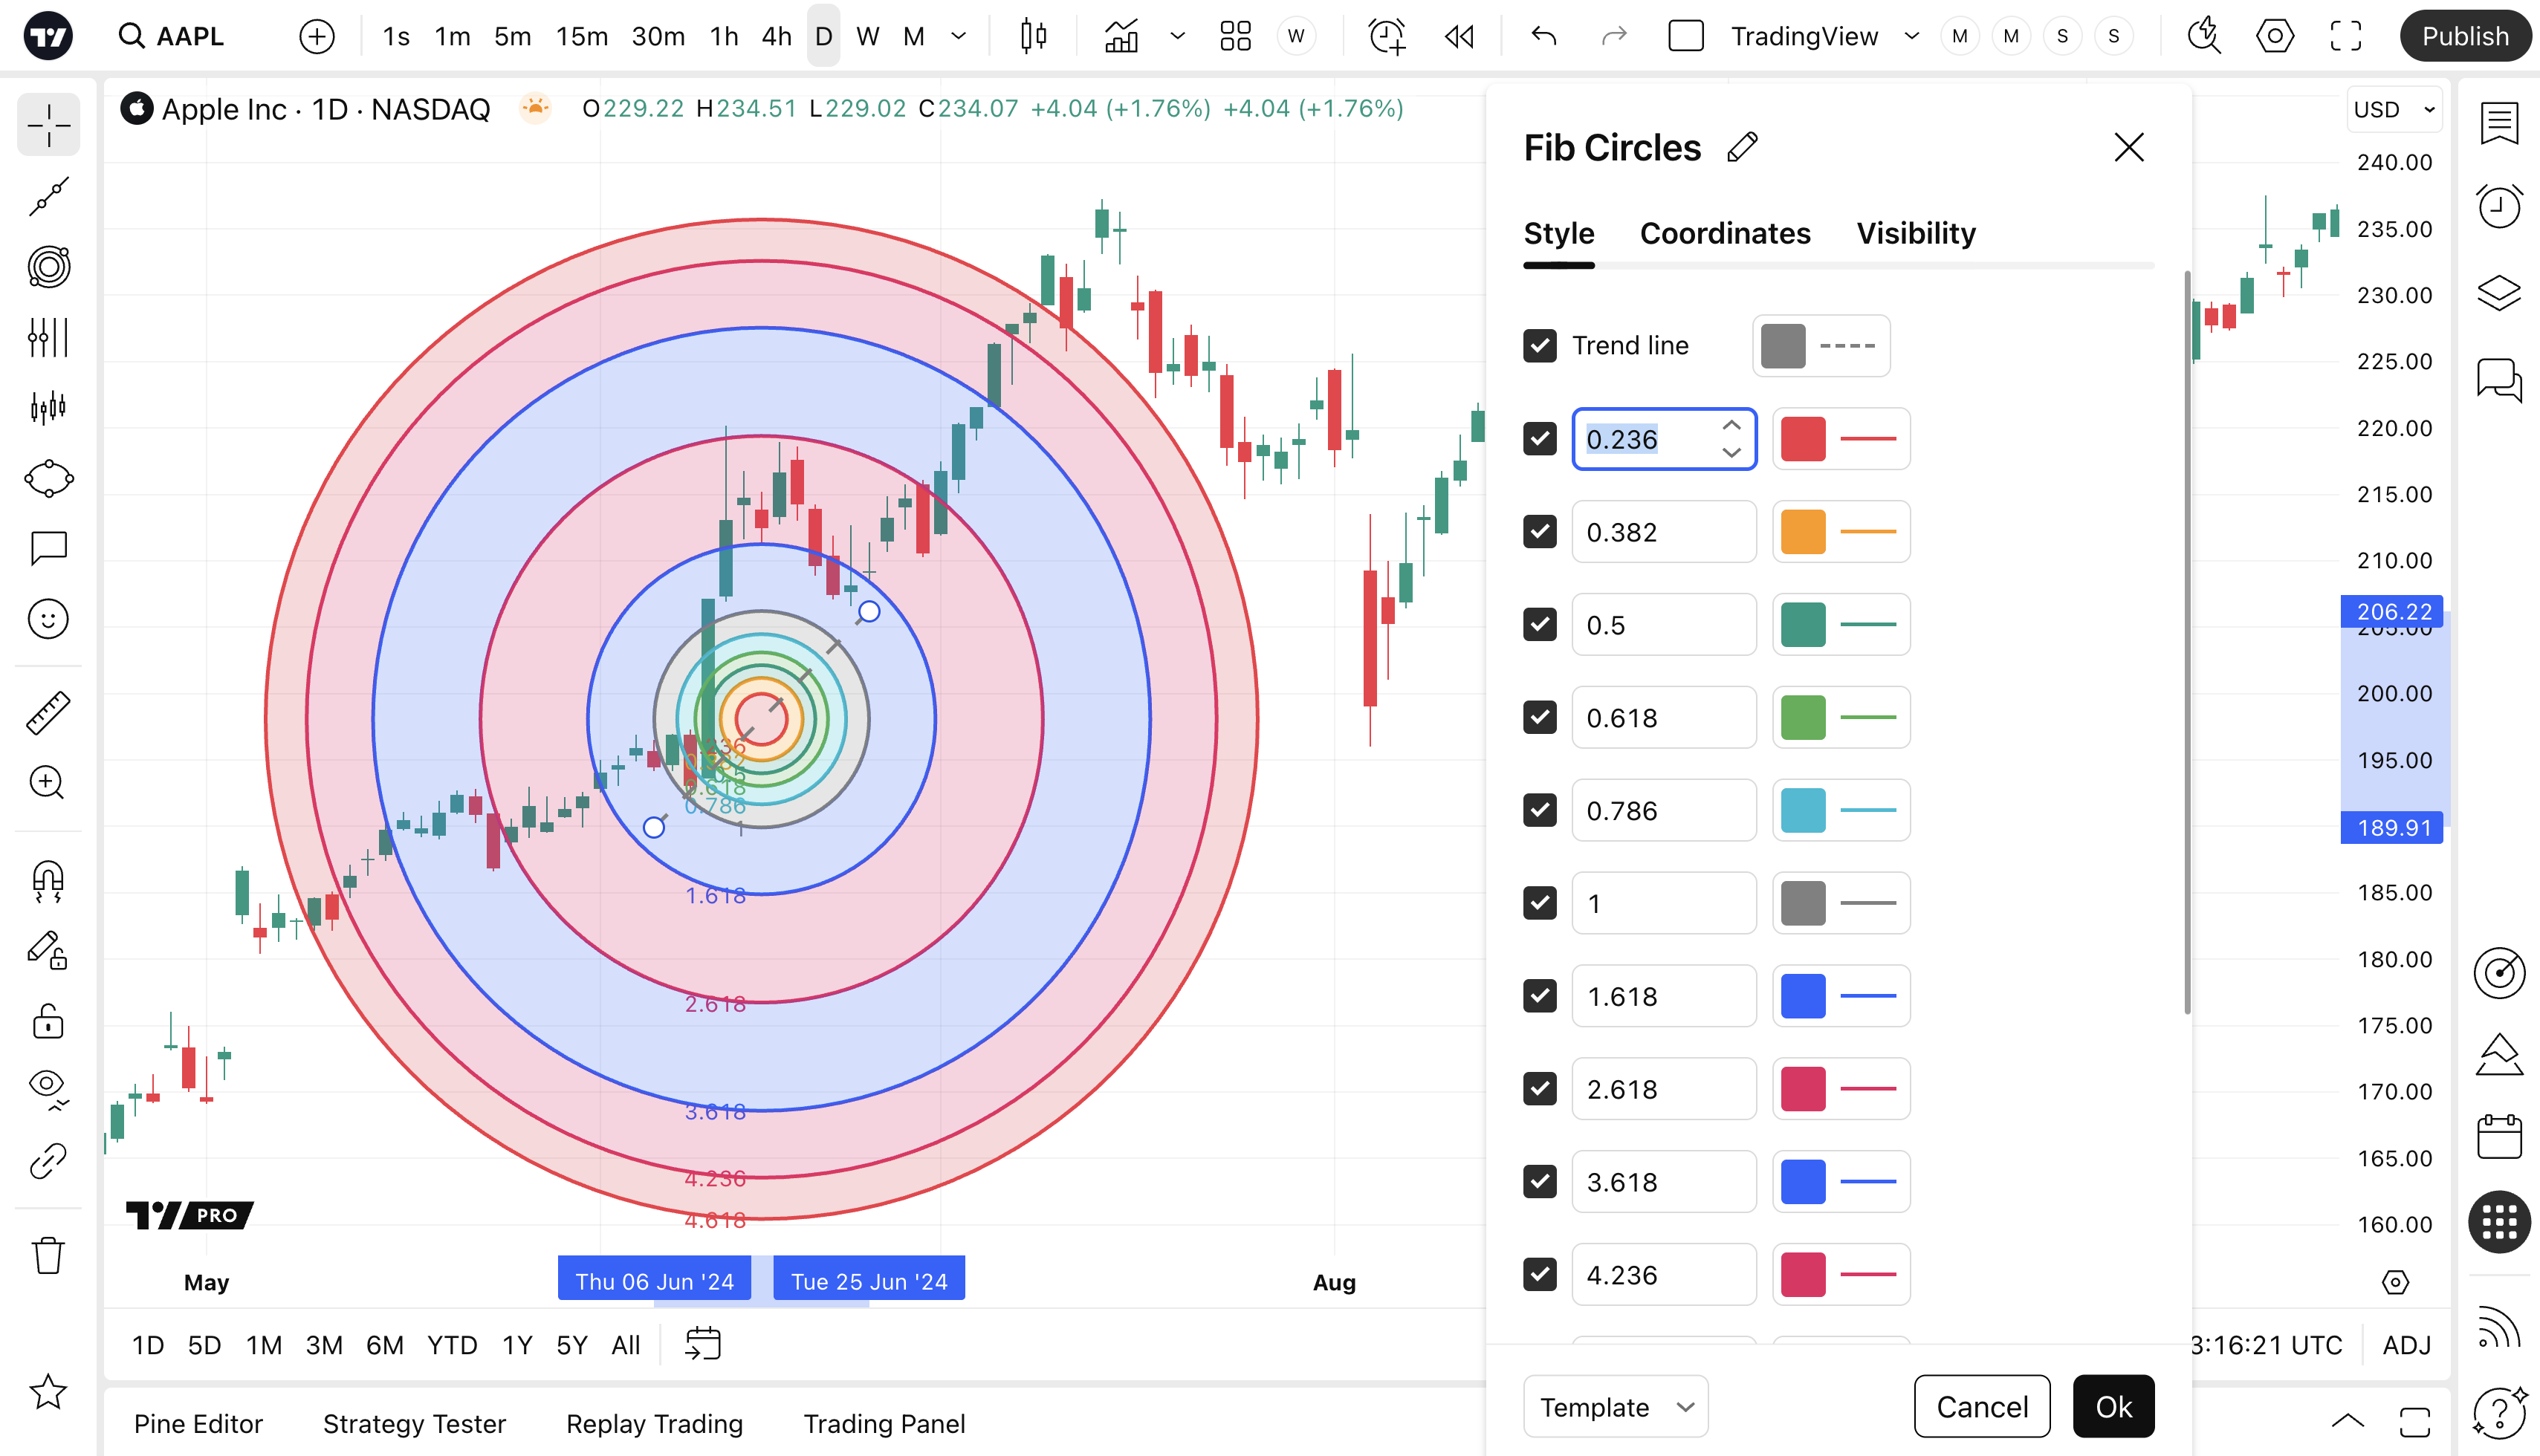
Task: Uncheck the 1.618 level checkbox
Action: tap(1540, 997)
